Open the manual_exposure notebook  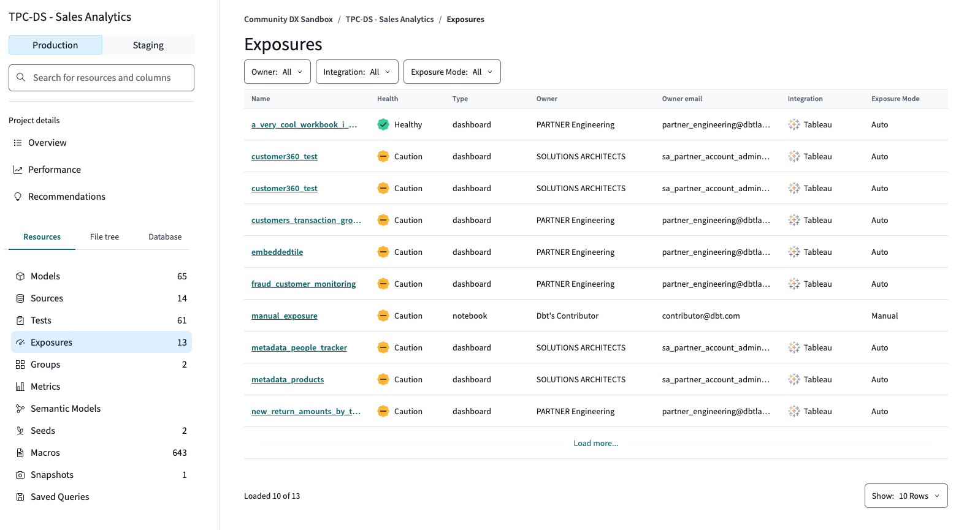[x=284, y=315]
